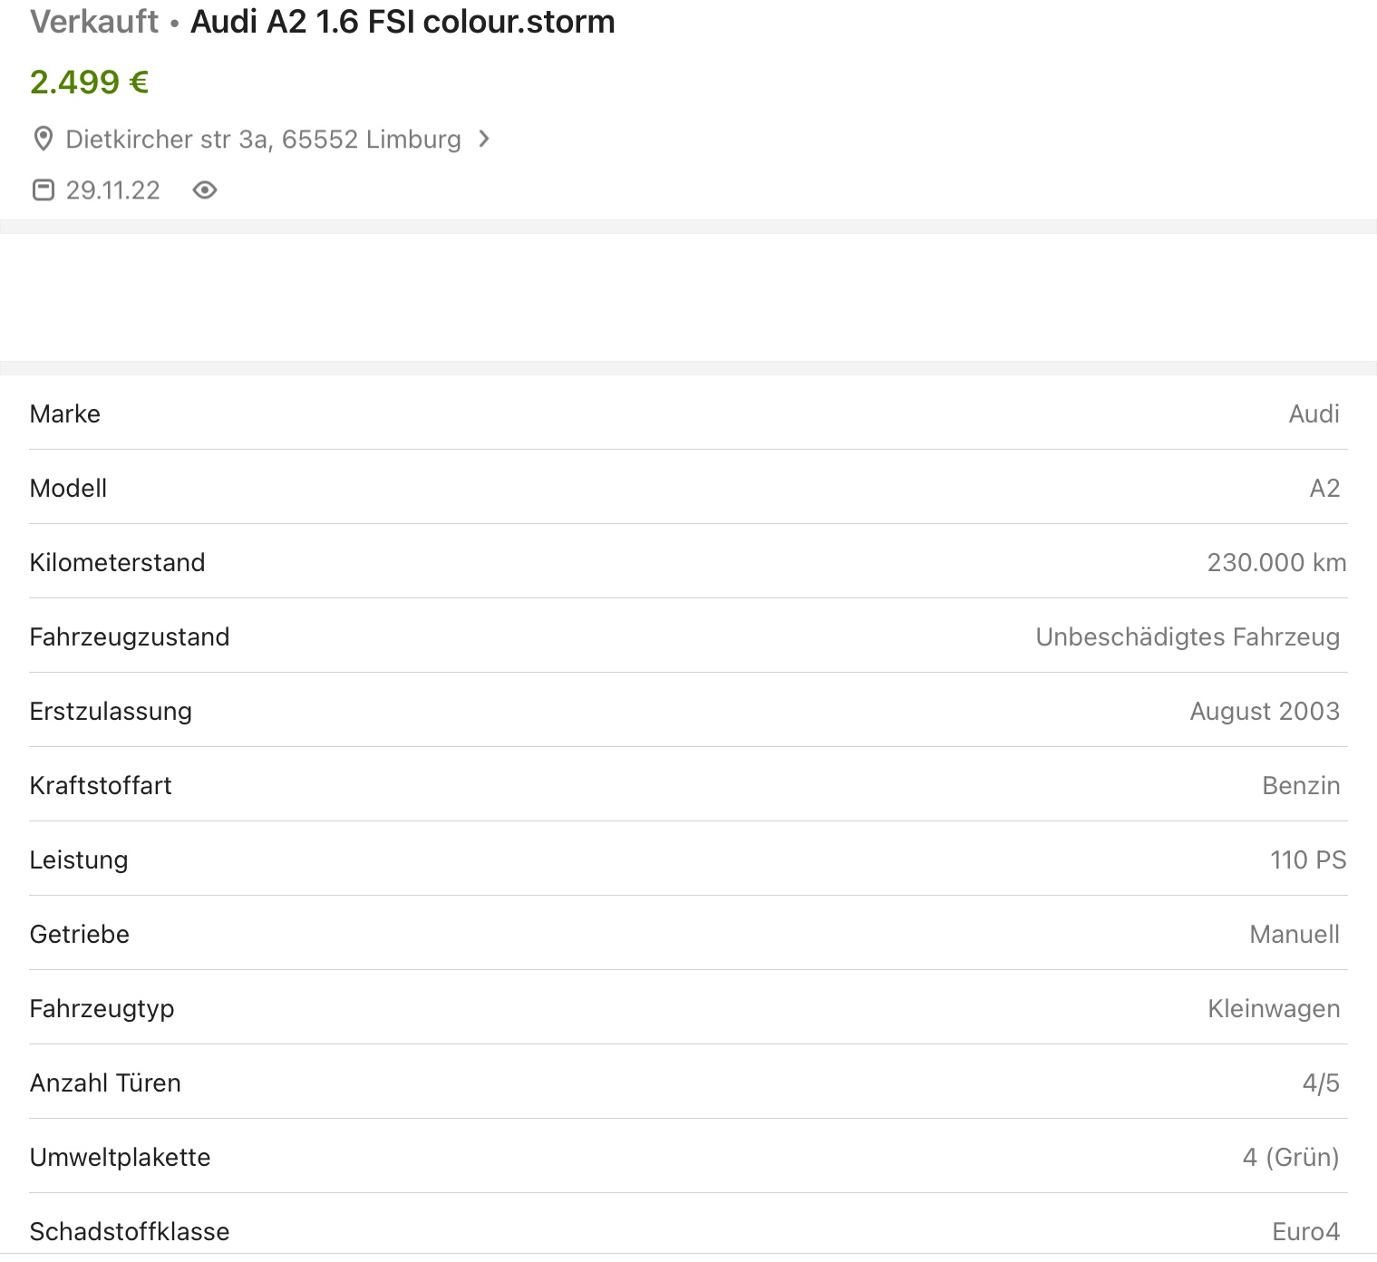Select the Anzahl Türen label
This screenshot has height=1262, width=1377.
[x=106, y=1082]
